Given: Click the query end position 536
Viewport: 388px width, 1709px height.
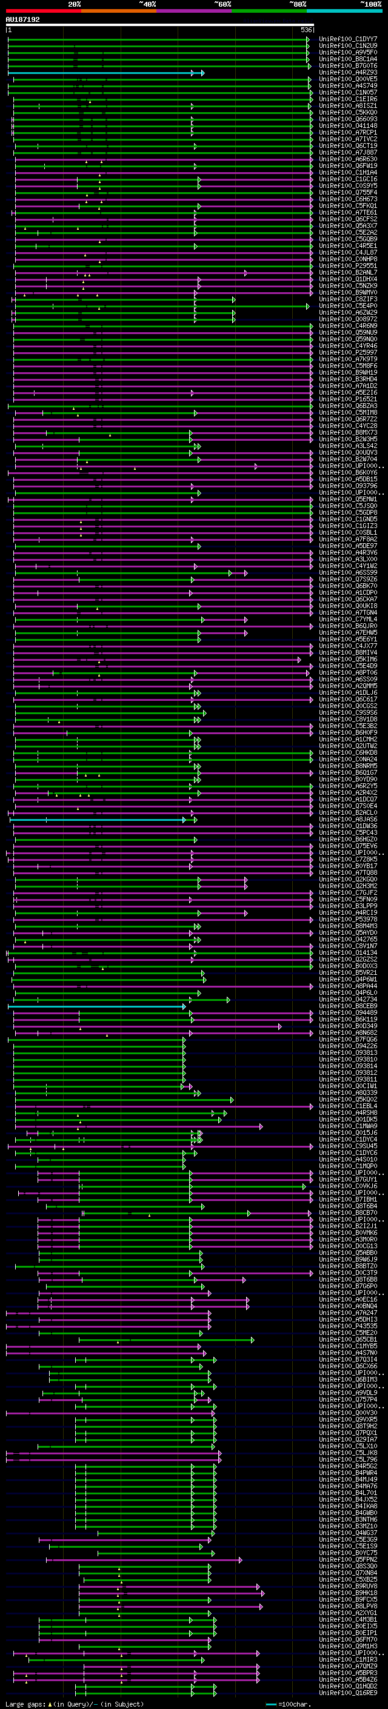Looking at the screenshot, I should click(x=306, y=30).
